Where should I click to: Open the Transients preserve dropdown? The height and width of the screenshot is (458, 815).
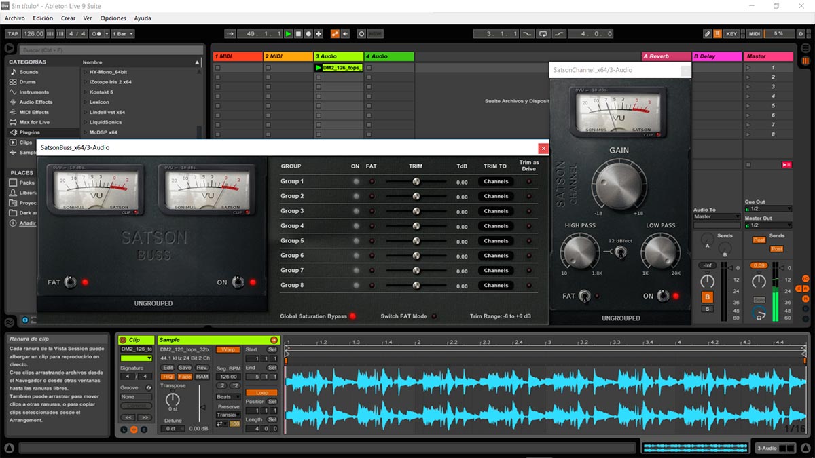228,415
